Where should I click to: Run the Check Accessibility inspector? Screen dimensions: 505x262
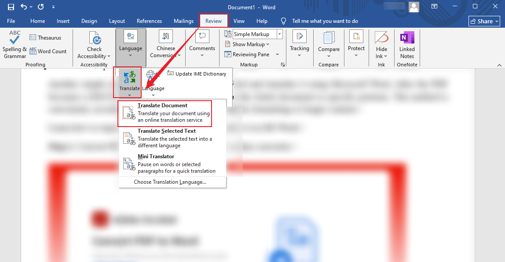click(94, 44)
